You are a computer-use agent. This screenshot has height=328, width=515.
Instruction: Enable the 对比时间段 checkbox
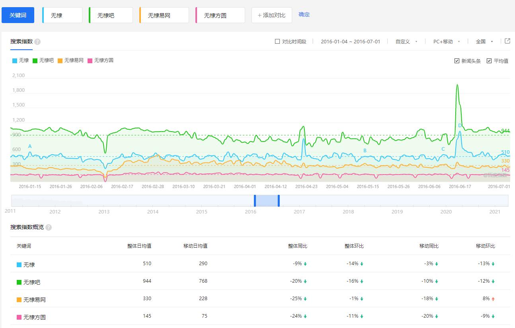277,41
